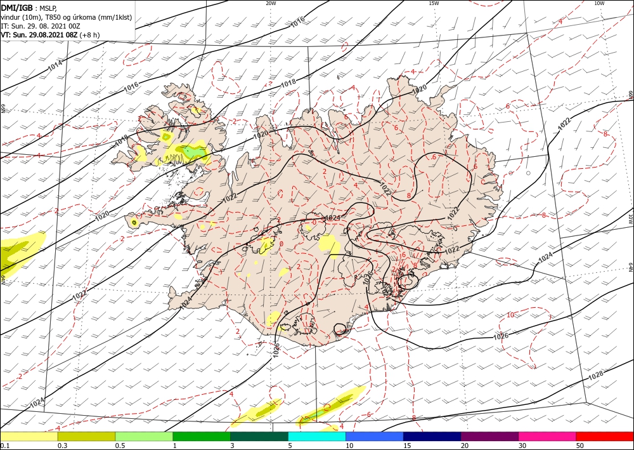Image resolution: width=634 pixels, height=450 pixels.
Task: Click the red above-50 legend swatch
Action: [605, 437]
